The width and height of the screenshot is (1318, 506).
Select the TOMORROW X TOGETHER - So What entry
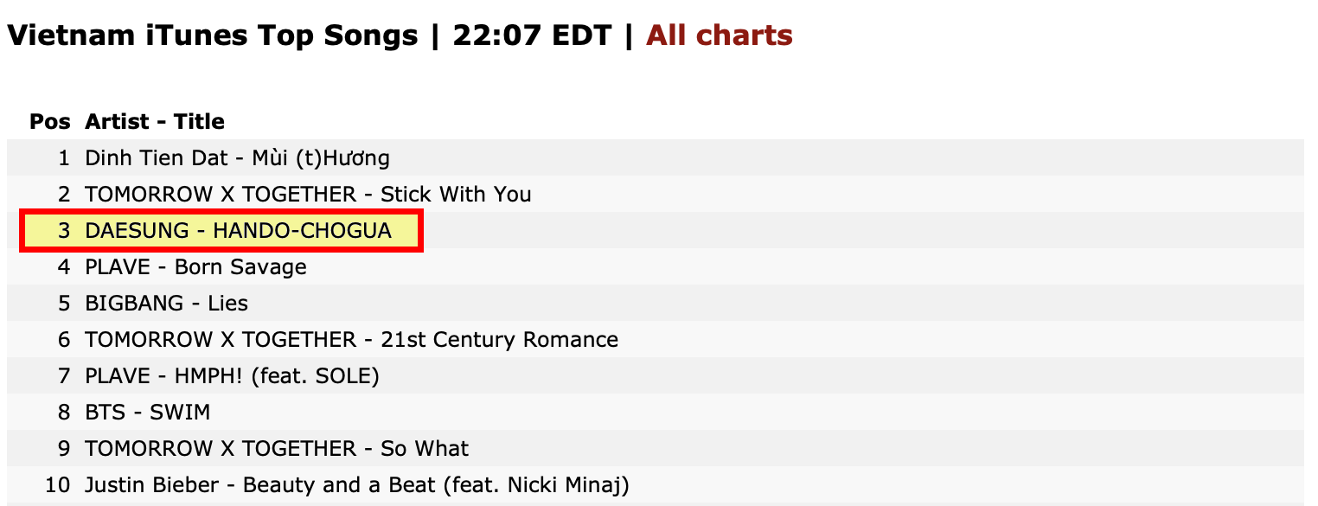coord(277,449)
